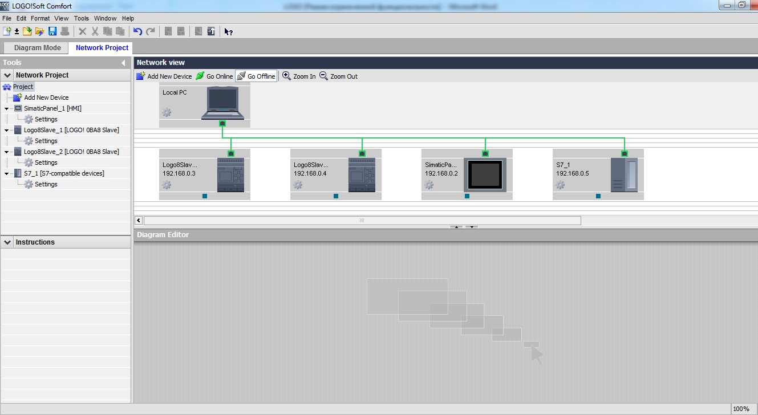Collapse the Instructions section chevron
Viewport: 758px width, 415px height.
(7, 242)
